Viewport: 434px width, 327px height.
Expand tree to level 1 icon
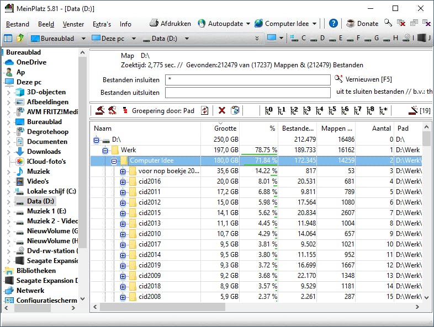(282, 111)
